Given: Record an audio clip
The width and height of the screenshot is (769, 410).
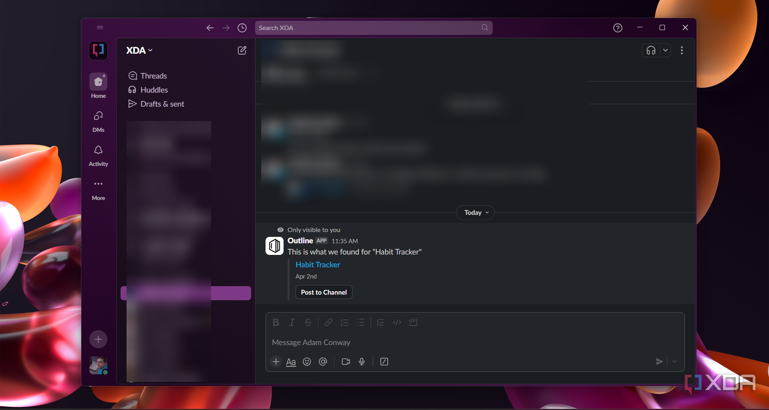Looking at the screenshot, I should 362,362.
